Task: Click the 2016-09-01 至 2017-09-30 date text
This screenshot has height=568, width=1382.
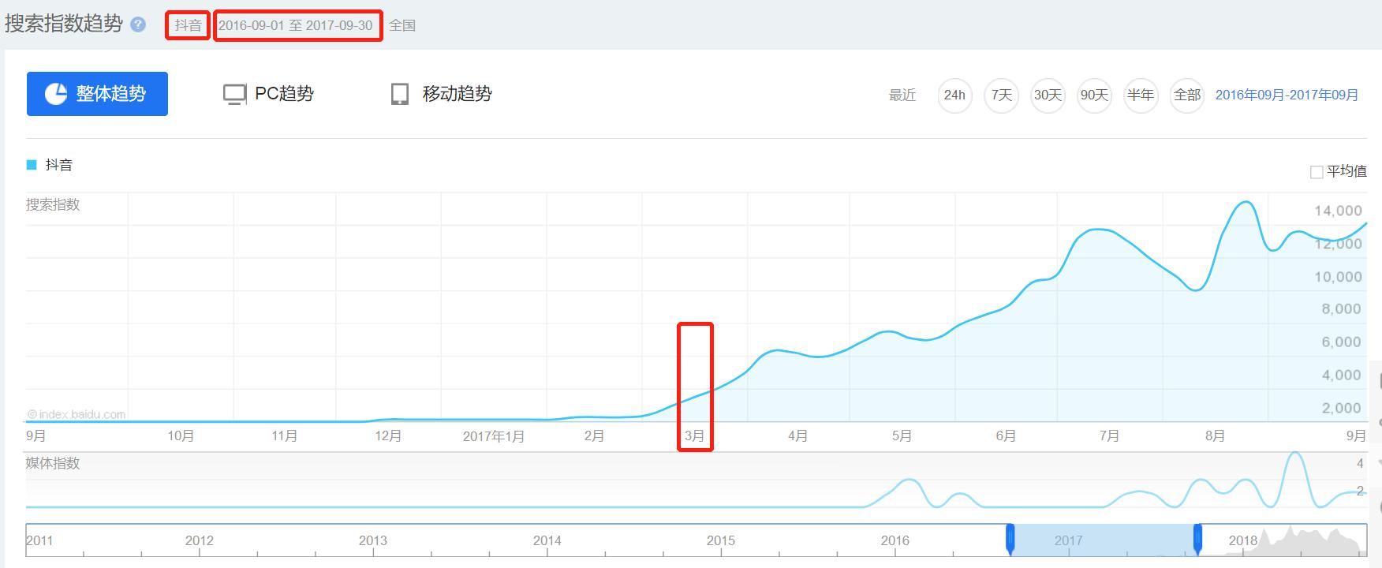Action: click(296, 25)
